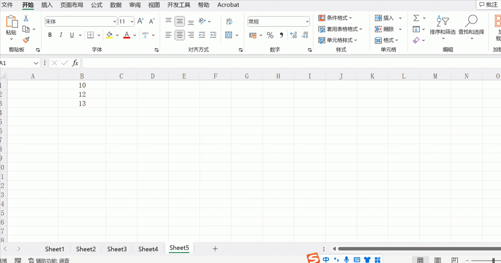Toggle Middle Align vertical alignment
The image size is (501, 263).
click(180, 21)
